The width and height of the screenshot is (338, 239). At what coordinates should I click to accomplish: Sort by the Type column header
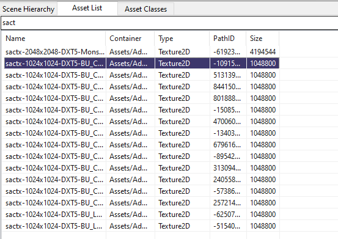tap(182, 39)
